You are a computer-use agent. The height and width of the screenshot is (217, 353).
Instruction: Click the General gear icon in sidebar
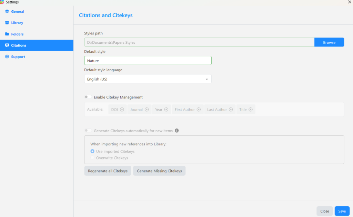[x=7, y=11]
